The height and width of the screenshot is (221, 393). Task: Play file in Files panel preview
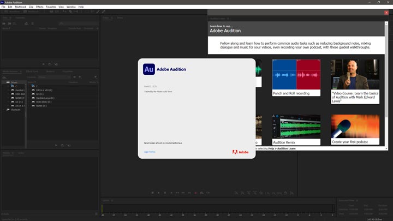click(44, 64)
